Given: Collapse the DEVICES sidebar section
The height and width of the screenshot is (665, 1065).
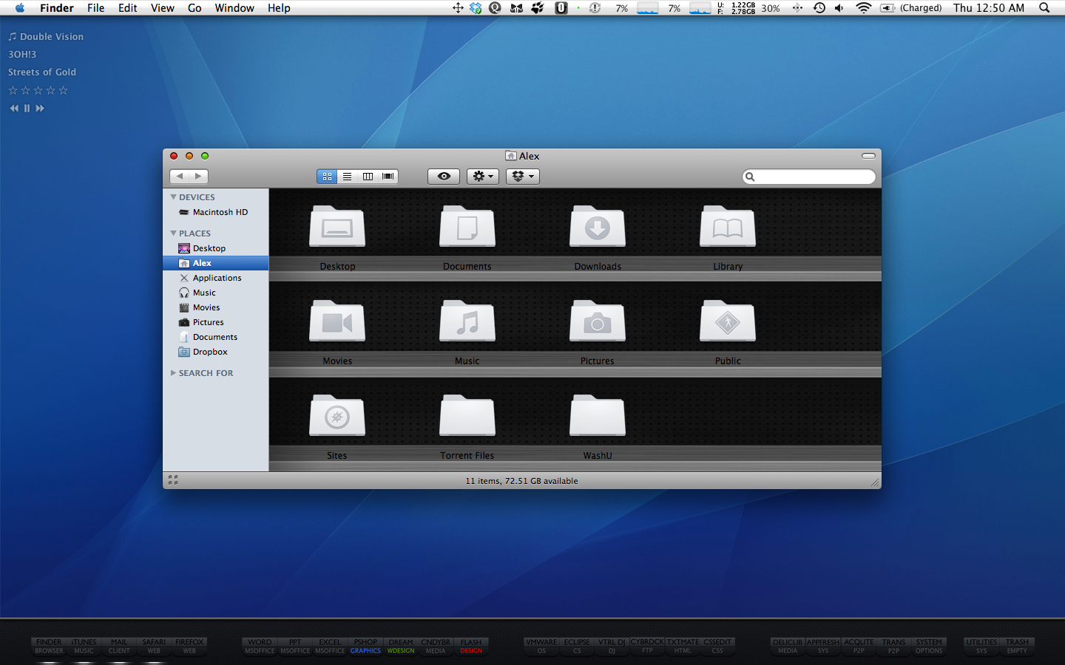Looking at the screenshot, I should [173, 197].
